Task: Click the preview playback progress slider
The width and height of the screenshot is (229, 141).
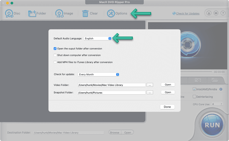Action: 196,72
